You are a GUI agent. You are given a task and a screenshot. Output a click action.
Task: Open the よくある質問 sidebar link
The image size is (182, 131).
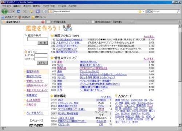click(x=33, y=100)
